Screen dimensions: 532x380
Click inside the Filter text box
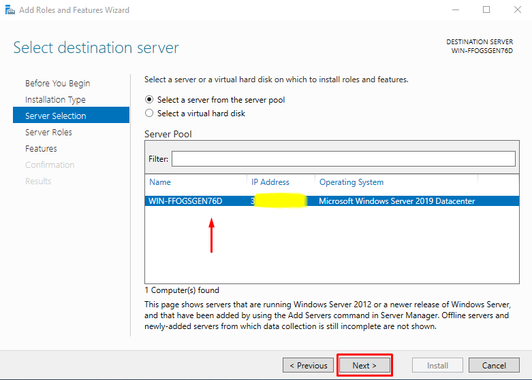[343, 158]
